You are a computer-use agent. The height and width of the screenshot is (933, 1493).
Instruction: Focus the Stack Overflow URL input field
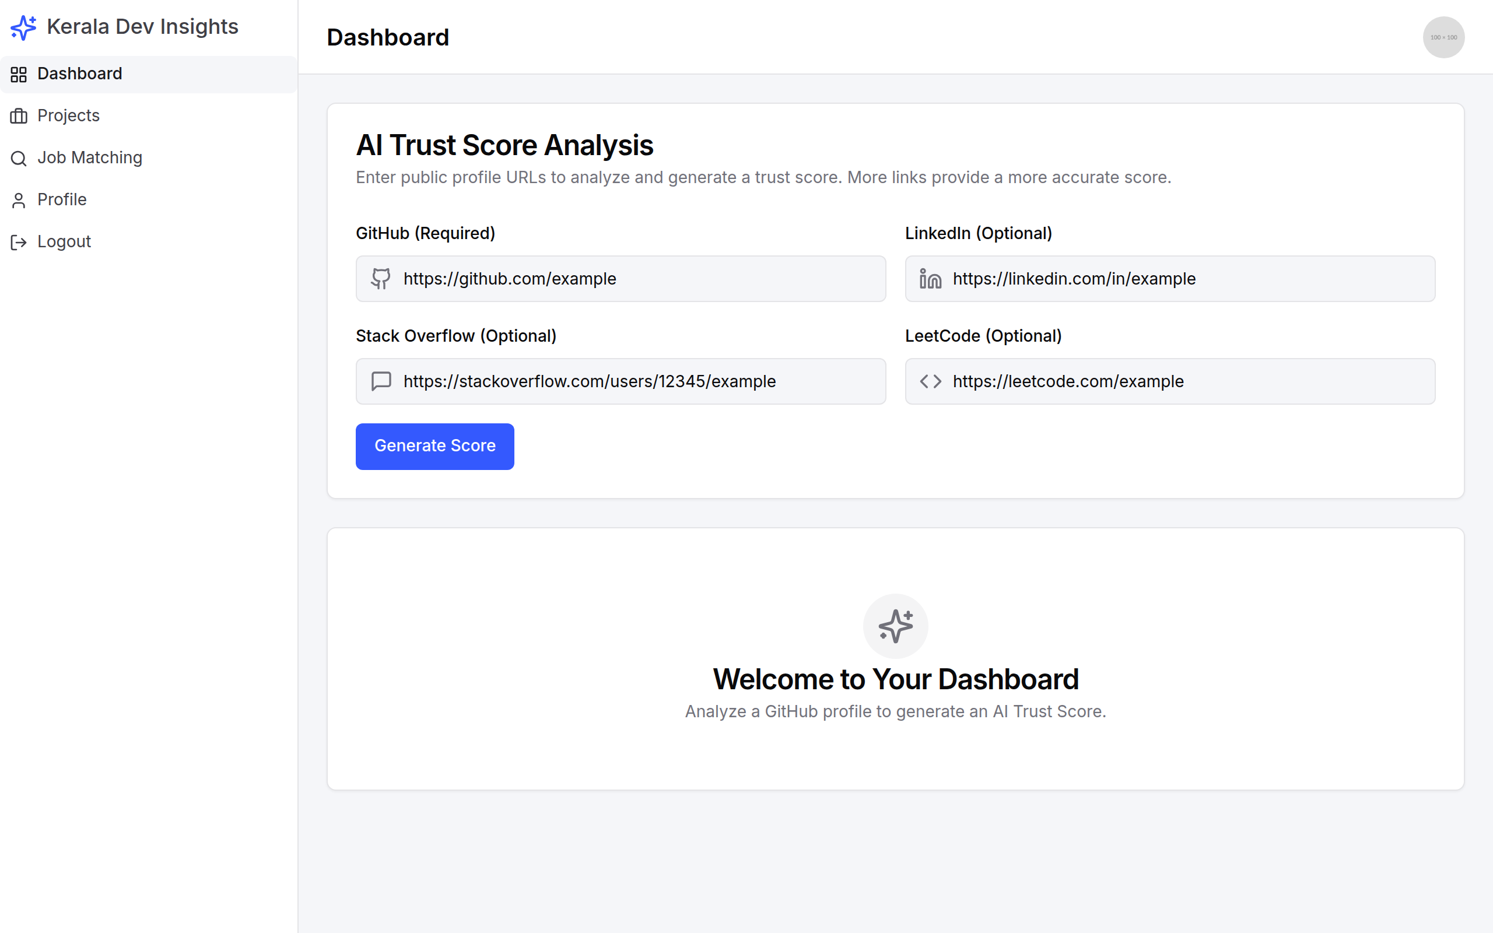point(621,381)
